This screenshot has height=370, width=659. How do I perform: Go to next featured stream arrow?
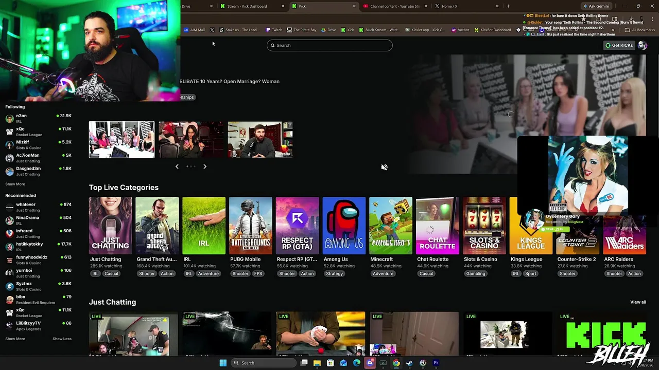click(205, 166)
